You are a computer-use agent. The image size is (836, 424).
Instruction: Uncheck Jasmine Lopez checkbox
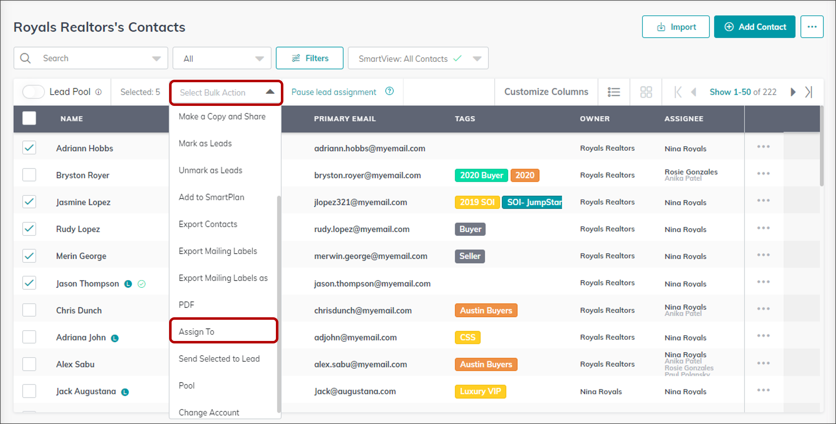coord(29,202)
